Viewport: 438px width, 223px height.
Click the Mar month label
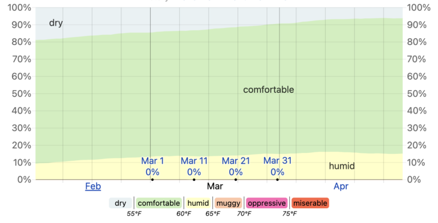tap(215, 186)
